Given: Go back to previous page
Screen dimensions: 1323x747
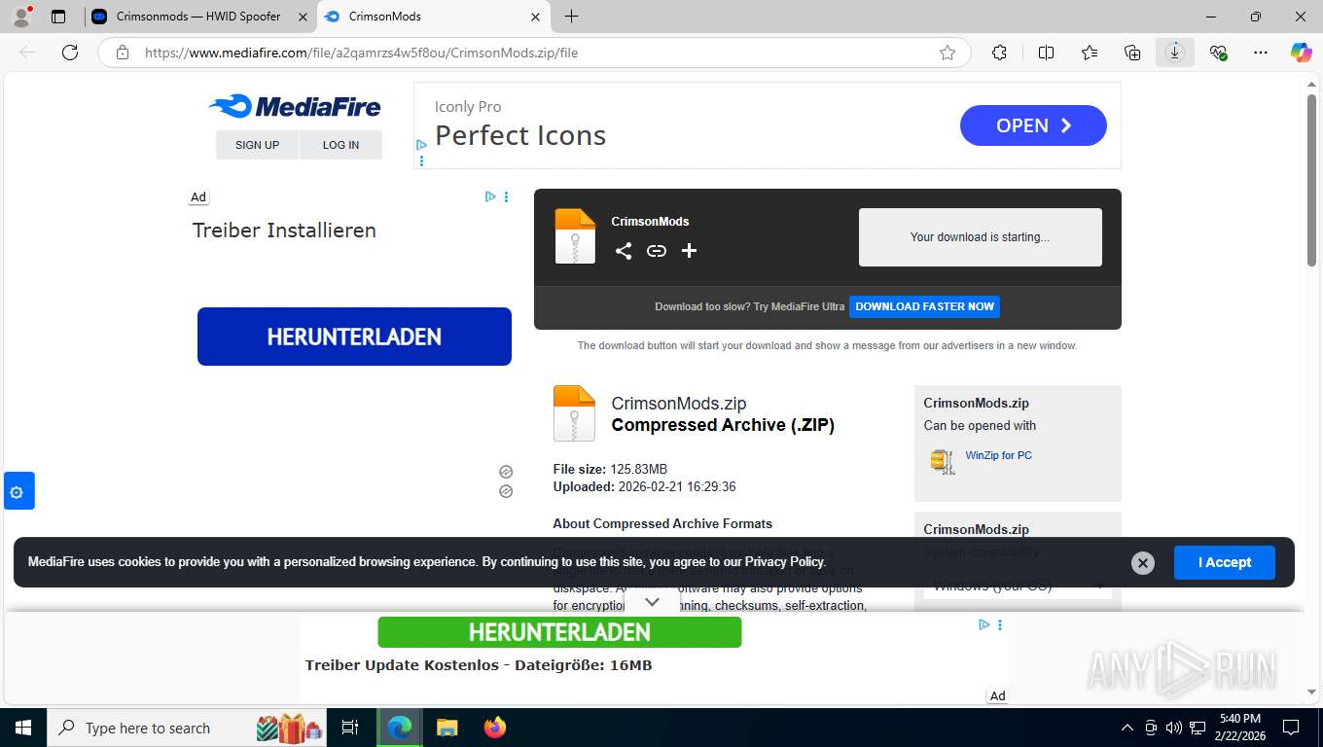Looking at the screenshot, I should 27,53.
